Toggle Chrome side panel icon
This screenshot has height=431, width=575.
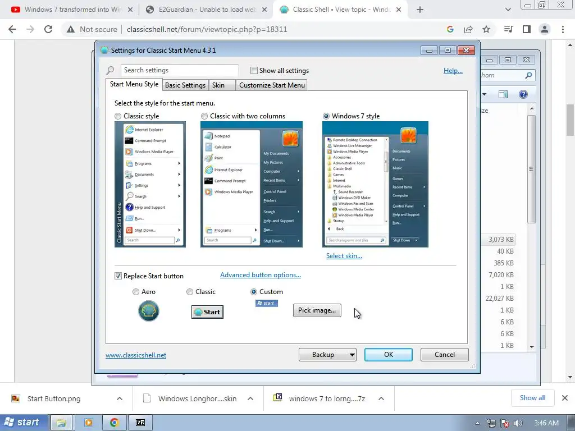click(x=527, y=29)
